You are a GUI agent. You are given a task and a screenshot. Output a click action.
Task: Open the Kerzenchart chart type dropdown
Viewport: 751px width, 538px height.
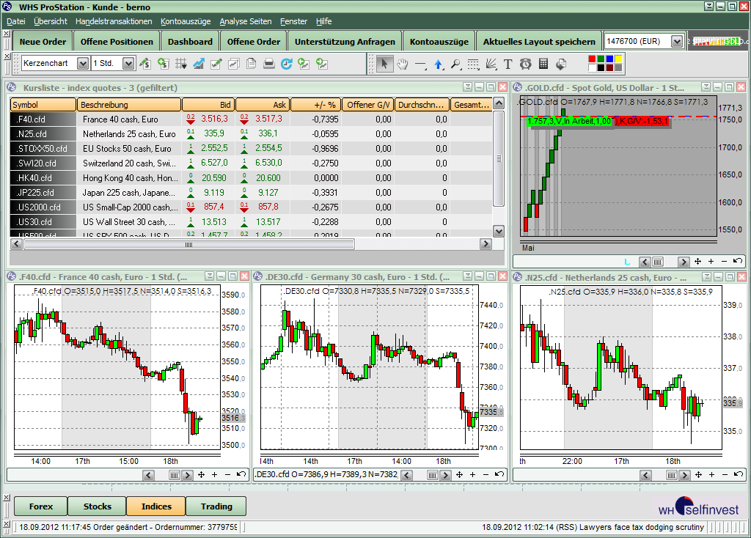click(82, 64)
